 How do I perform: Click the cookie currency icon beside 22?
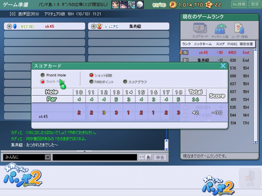click(x=209, y=5)
